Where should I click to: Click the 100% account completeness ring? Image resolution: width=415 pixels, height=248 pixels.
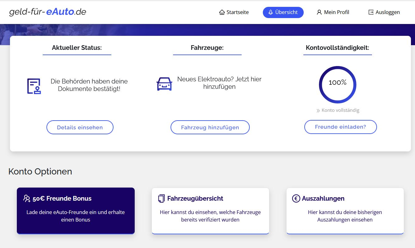tap(337, 84)
